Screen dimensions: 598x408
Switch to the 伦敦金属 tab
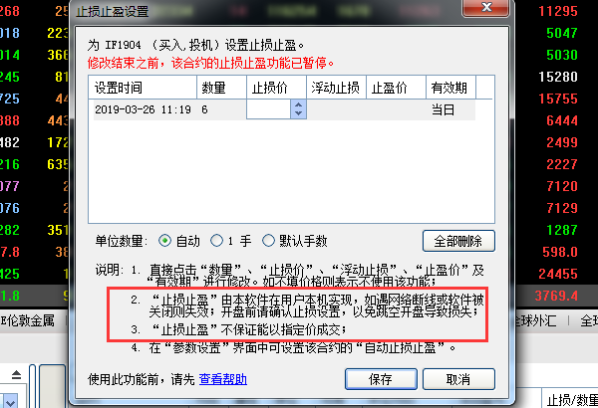pos(28,320)
